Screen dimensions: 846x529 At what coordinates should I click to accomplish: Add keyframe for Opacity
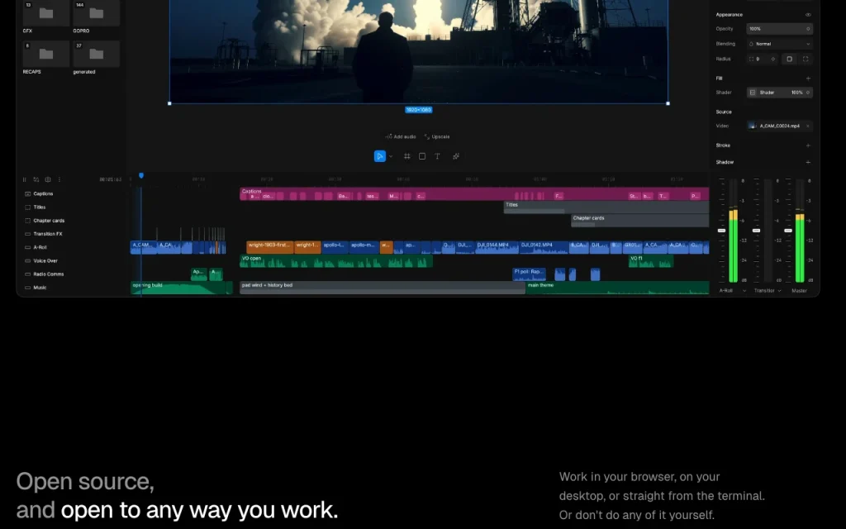point(808,29)
